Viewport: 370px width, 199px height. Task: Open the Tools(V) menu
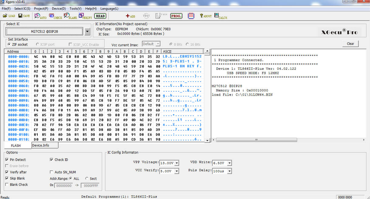point(75,8)
